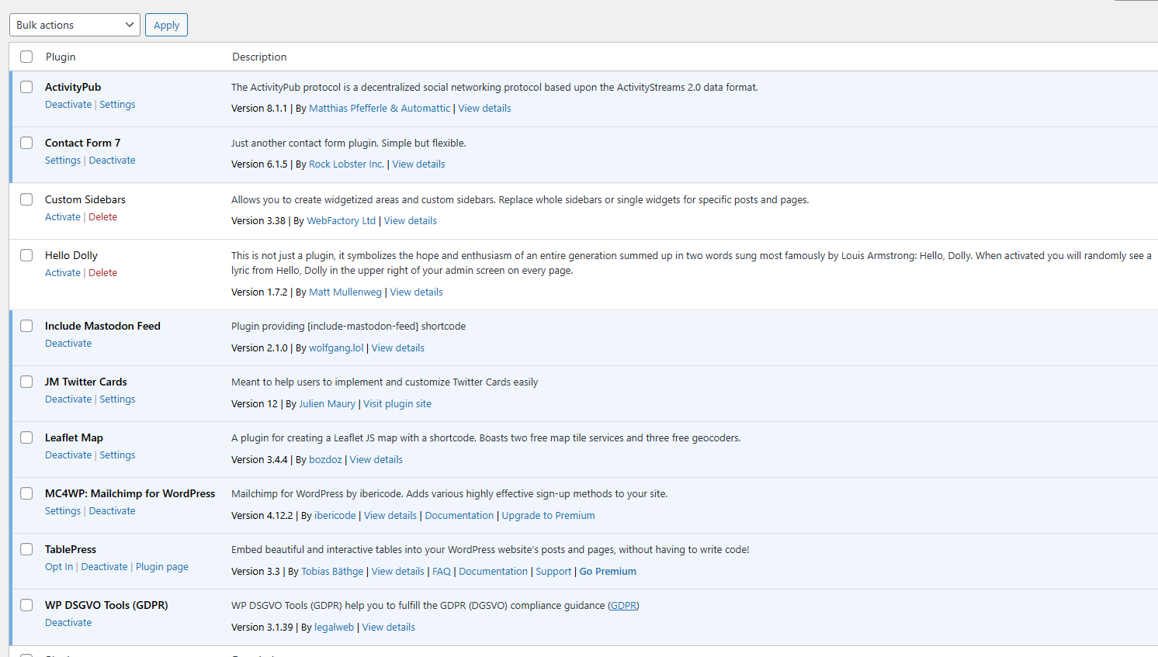Click the Upgrade to Premium link
Viewport: 1158px width, 657px height.
pos(548,516)
